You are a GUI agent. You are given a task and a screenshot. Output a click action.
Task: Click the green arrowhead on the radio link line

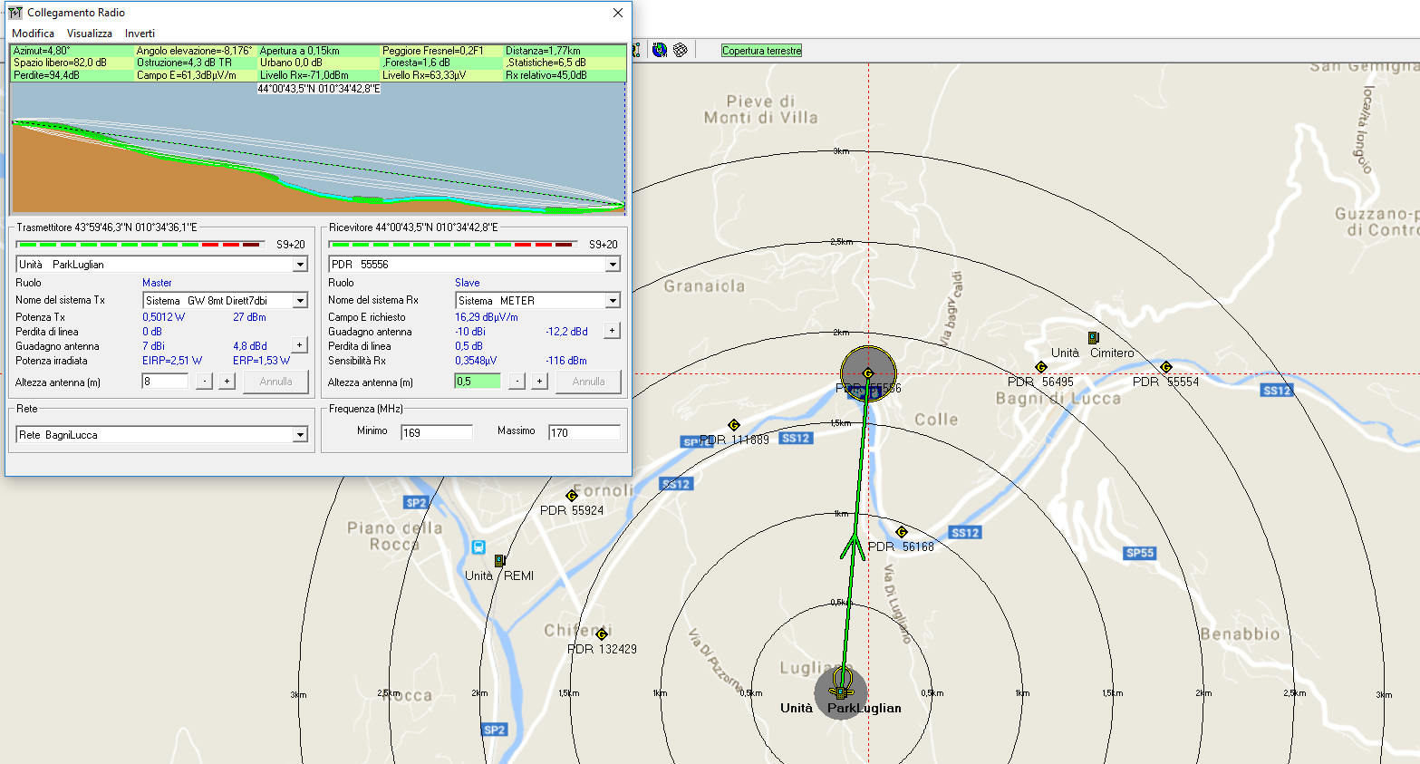click(852, 546)
